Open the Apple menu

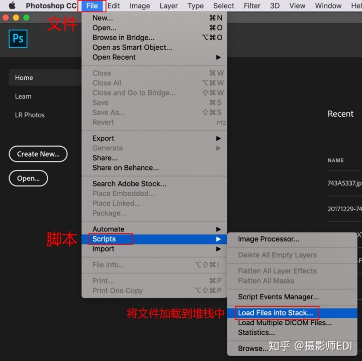click(x=12, y=6)
